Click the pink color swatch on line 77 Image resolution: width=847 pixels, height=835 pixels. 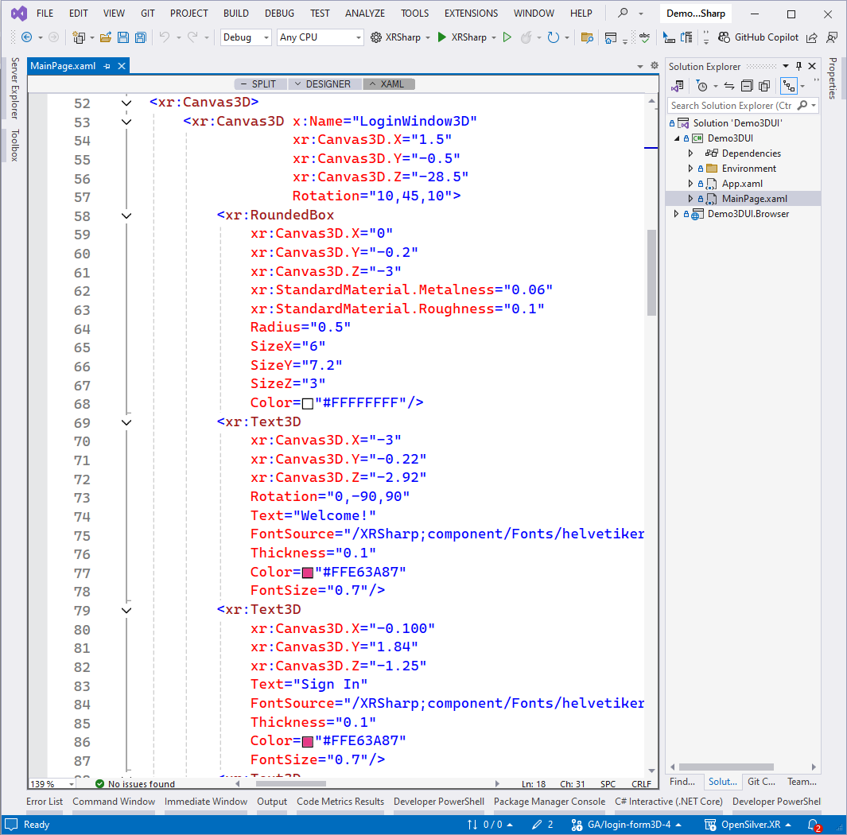[307, 573]
